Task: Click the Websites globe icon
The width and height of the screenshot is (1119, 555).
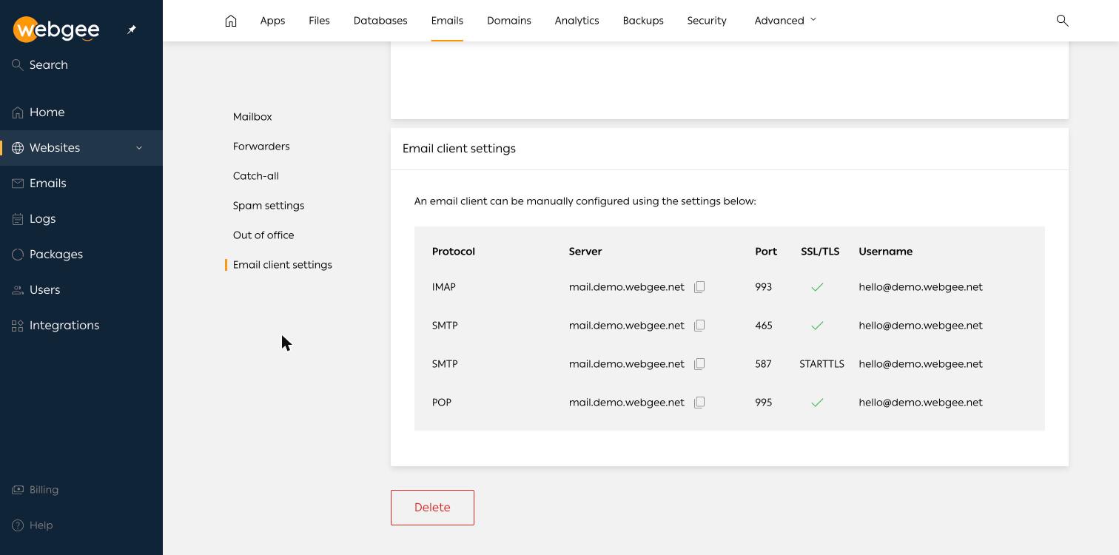Action: click(18, 148)
